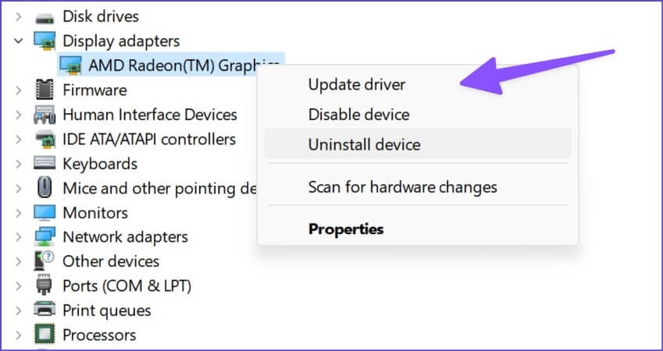Expand the Ports (COM & LPT) node
Image resolution: width=663 pixels, height=351 pixels.
click(x=18, y=285)
